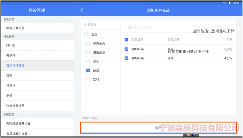Open 钱箱 settings menu item

pyautogui.click(x=37, y=75)
